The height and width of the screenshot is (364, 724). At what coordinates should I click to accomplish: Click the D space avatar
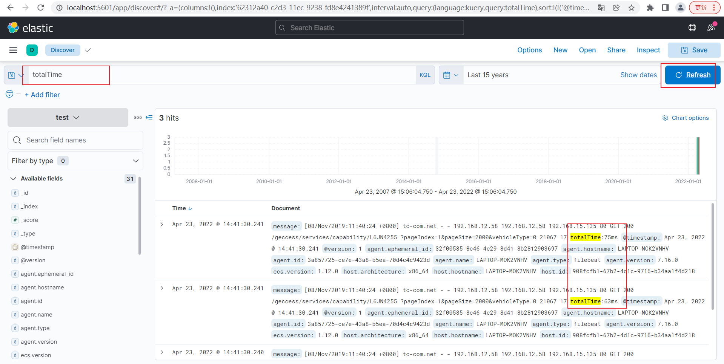[x=32, y=50]
